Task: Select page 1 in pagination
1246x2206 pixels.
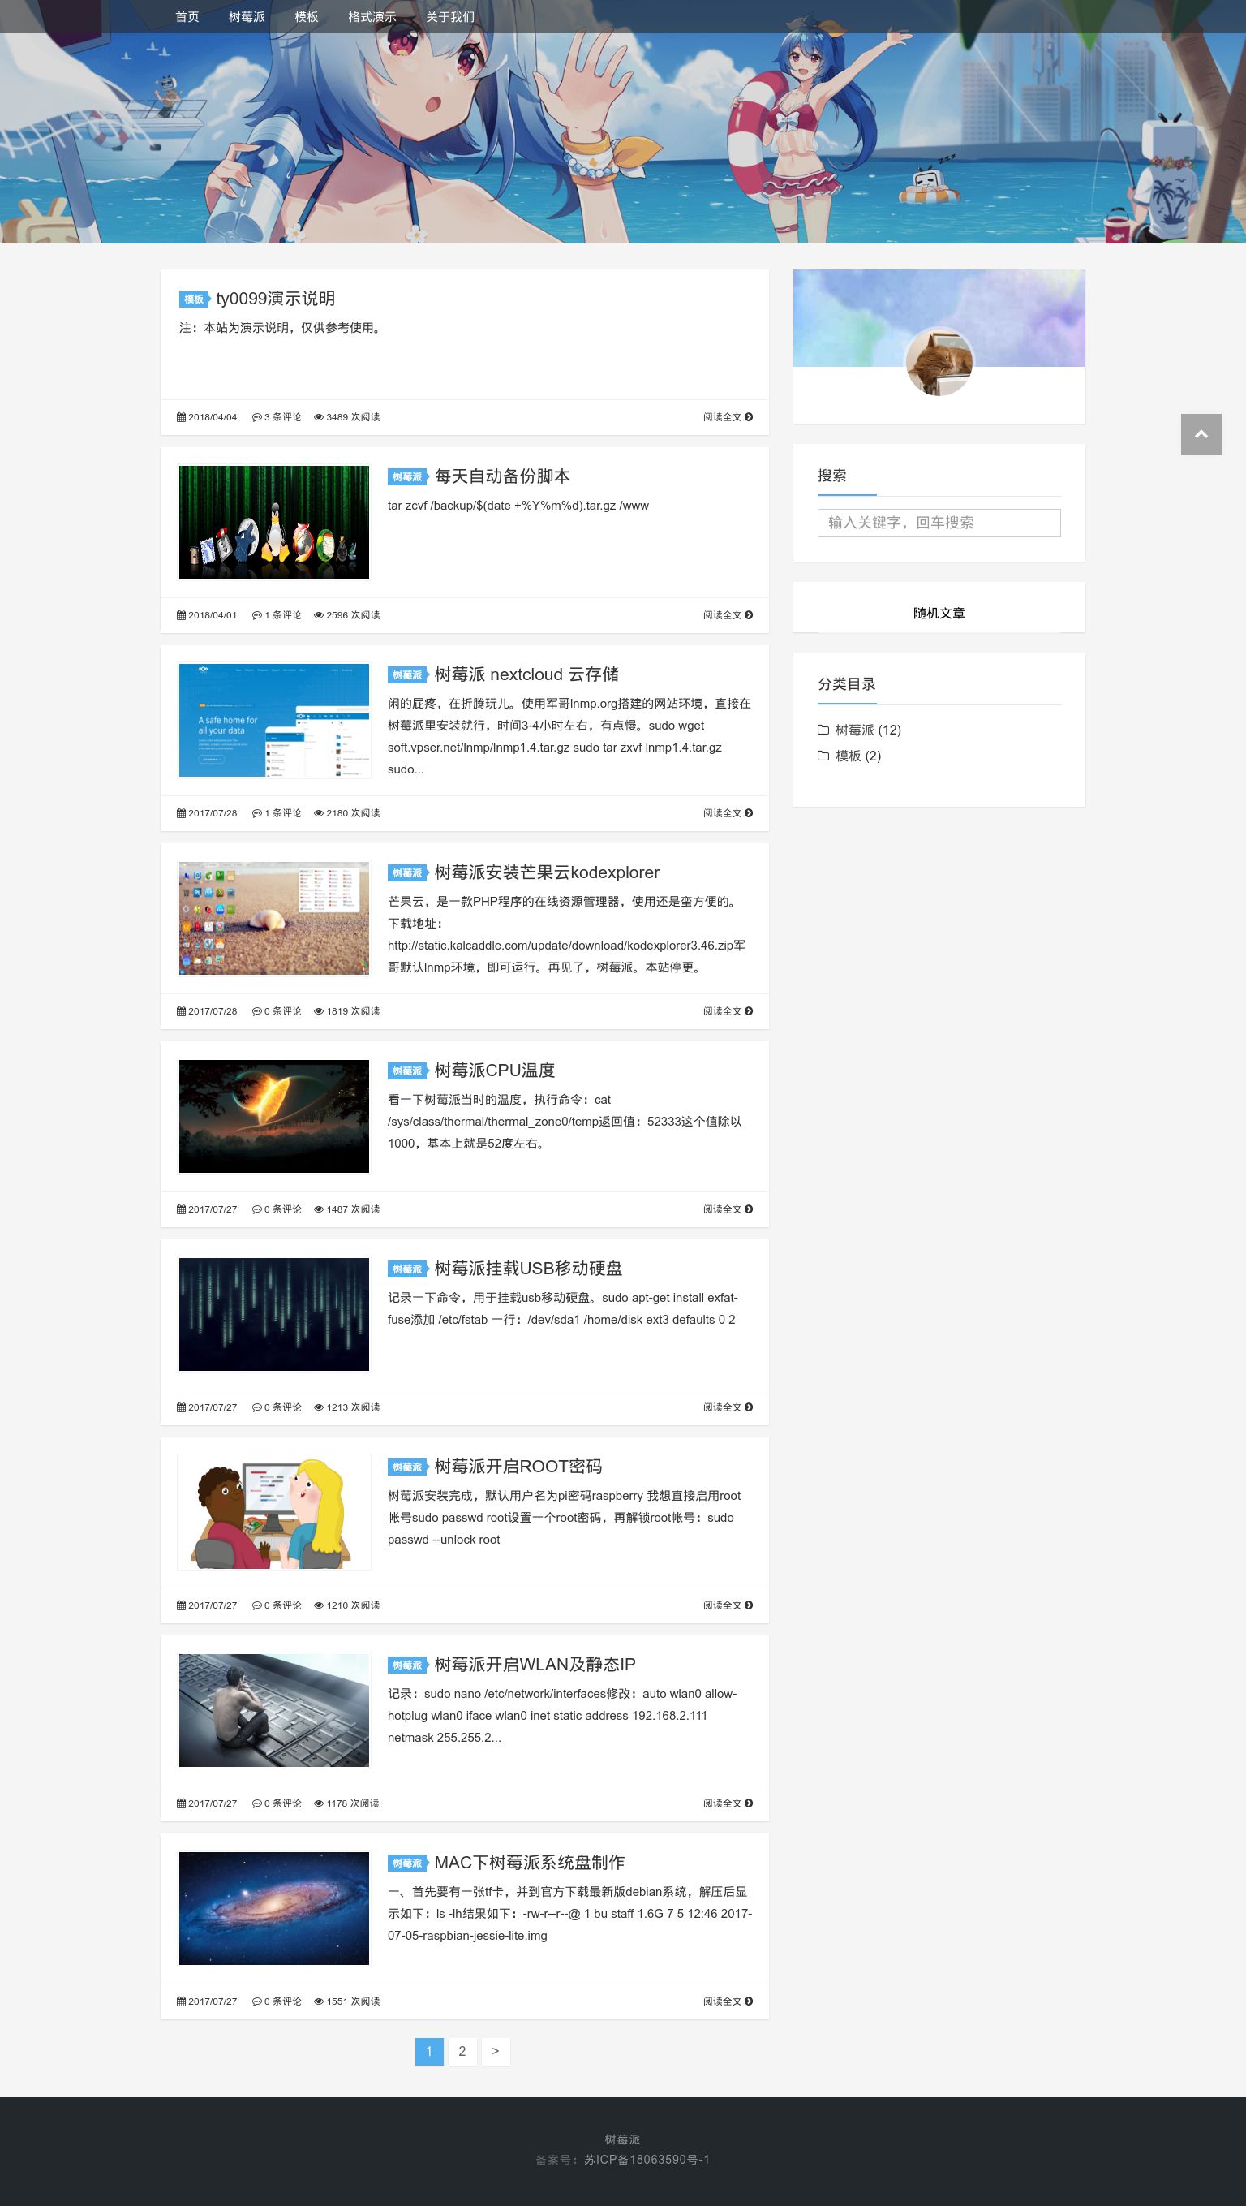Action: click(x=429, y=2051)
